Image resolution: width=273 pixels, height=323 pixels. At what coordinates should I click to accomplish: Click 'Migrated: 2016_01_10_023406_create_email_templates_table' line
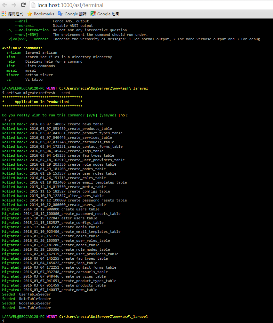coord(61,232)
